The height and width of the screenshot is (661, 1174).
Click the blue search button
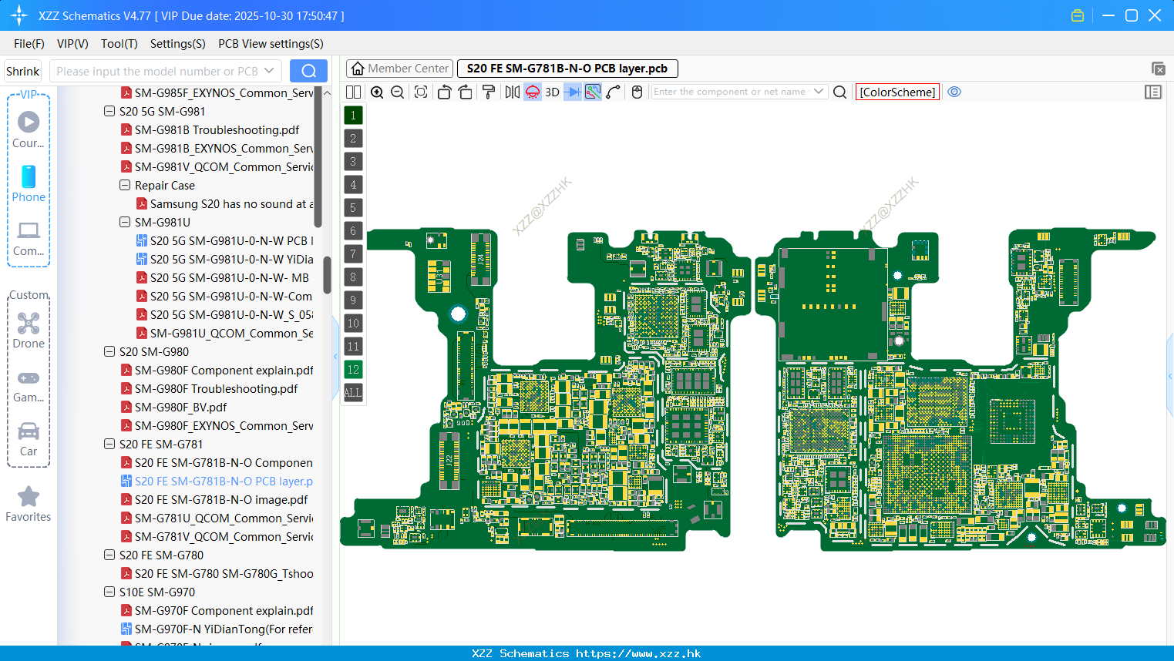pyautogui.click(x=308, y=71)
